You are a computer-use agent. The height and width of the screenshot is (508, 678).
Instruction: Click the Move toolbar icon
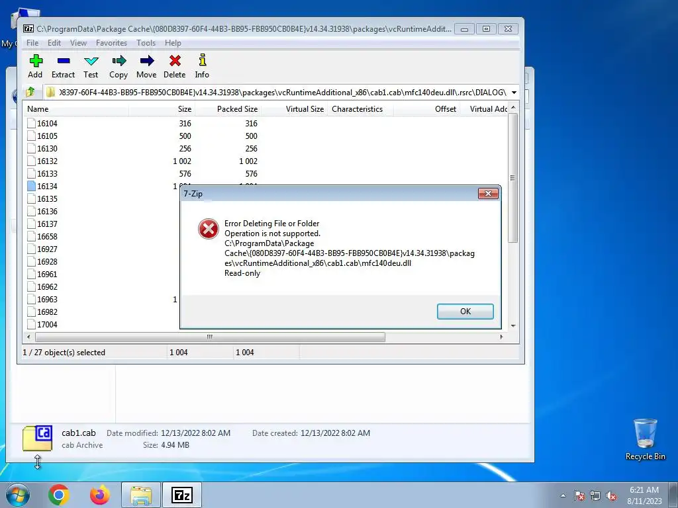tap(147, 61)
